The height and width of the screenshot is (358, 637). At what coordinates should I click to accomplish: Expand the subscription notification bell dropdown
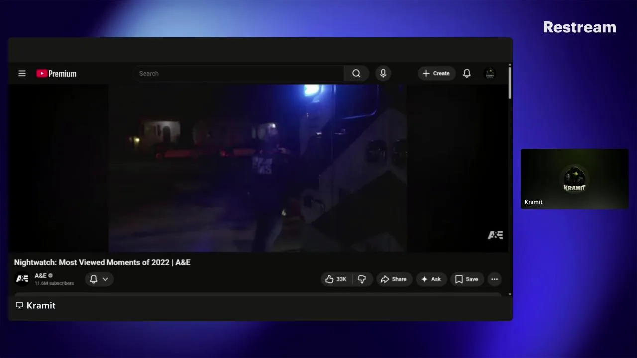[x=99, y=279]
